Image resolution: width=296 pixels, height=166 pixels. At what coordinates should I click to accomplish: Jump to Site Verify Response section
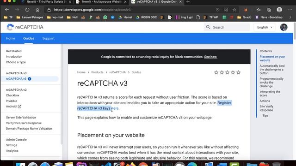266,108
